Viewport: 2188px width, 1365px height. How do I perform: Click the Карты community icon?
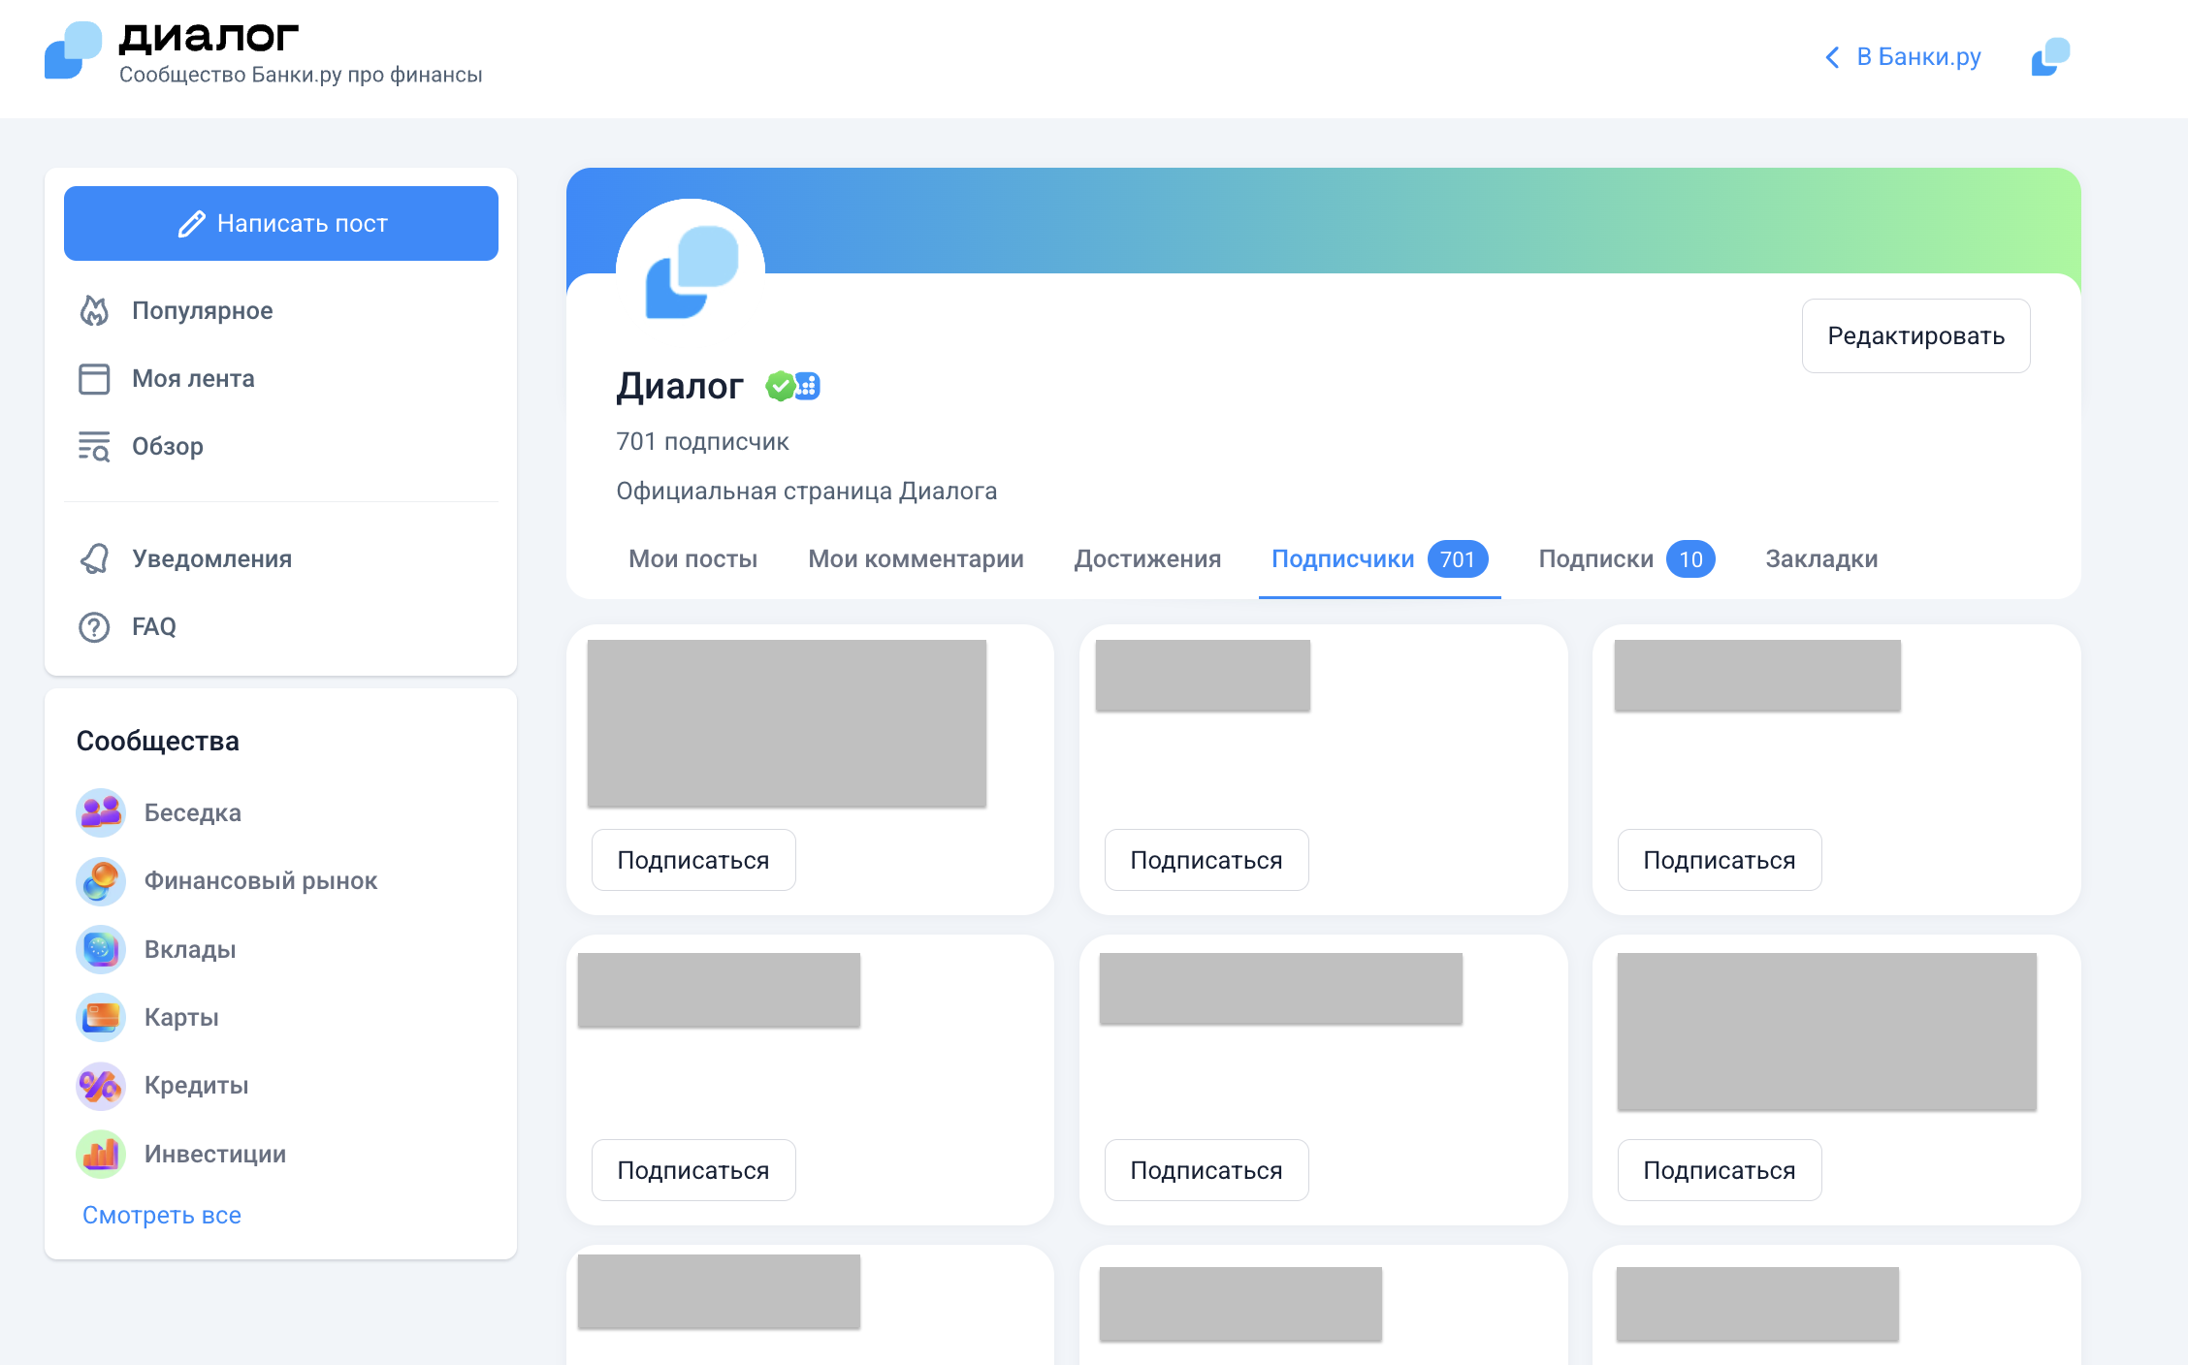[101, 1017]
